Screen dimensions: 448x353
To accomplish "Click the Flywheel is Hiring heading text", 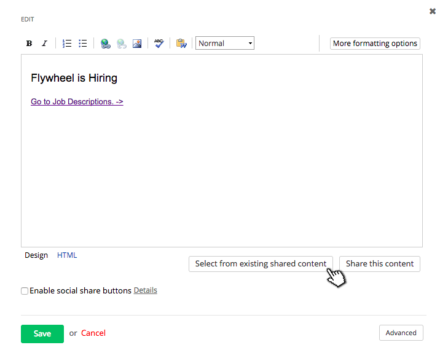I will click(x=74, y=78).
